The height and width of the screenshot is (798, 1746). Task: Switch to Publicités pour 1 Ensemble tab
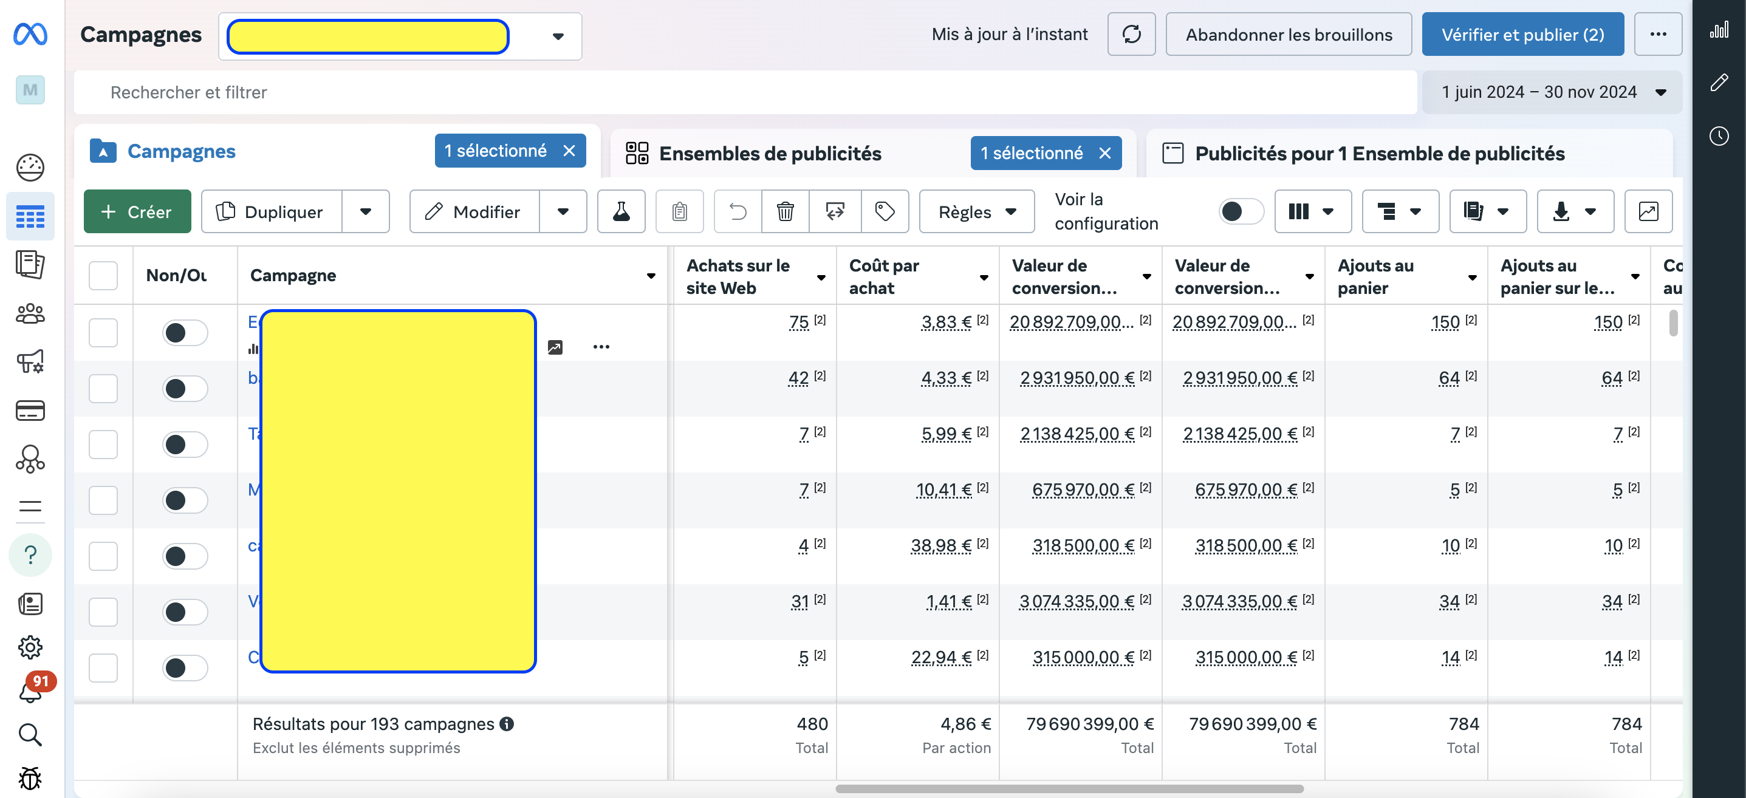coord(1379,154)
